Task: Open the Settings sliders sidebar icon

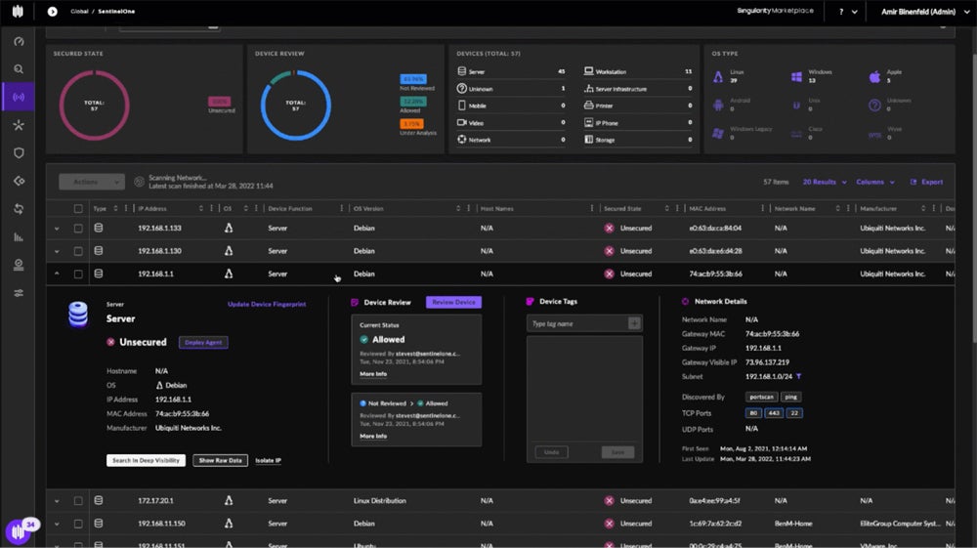Action: point(19,293)
